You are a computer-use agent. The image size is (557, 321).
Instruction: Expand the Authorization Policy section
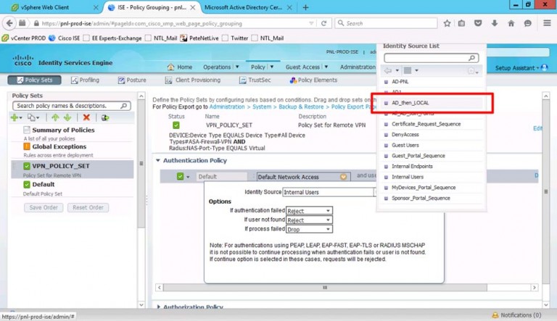(158, 307)
